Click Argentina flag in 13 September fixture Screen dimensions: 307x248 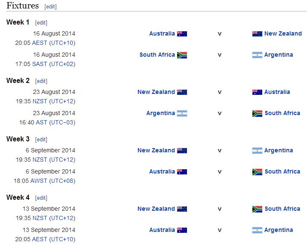point(257,230)
